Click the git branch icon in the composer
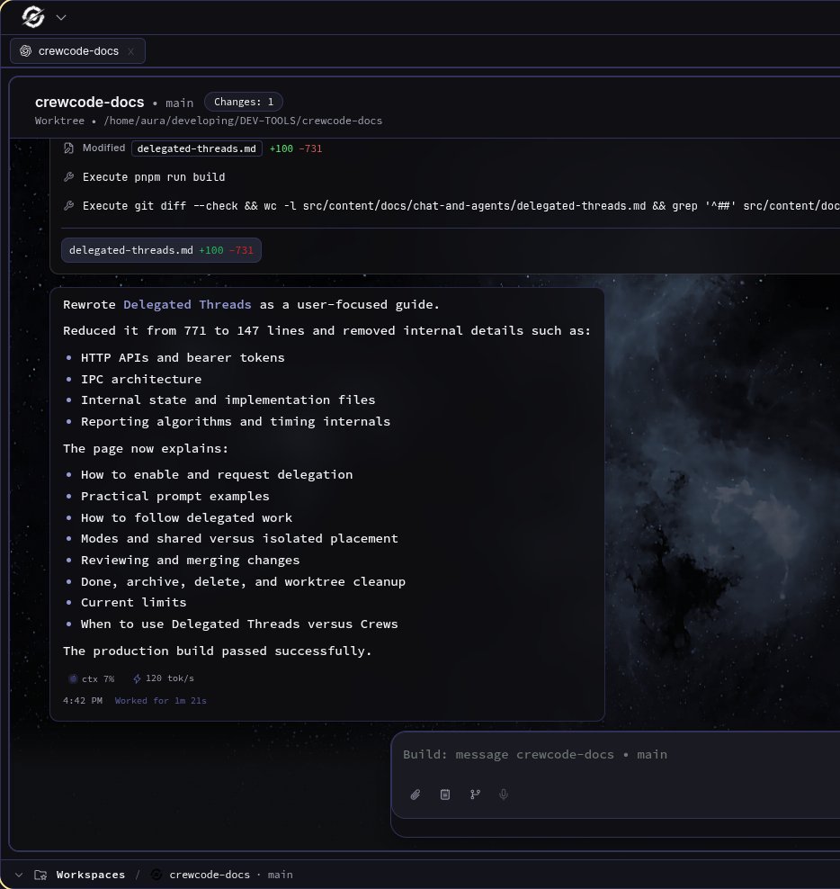Viewport: 840px width, 889px height. (475, 795)
